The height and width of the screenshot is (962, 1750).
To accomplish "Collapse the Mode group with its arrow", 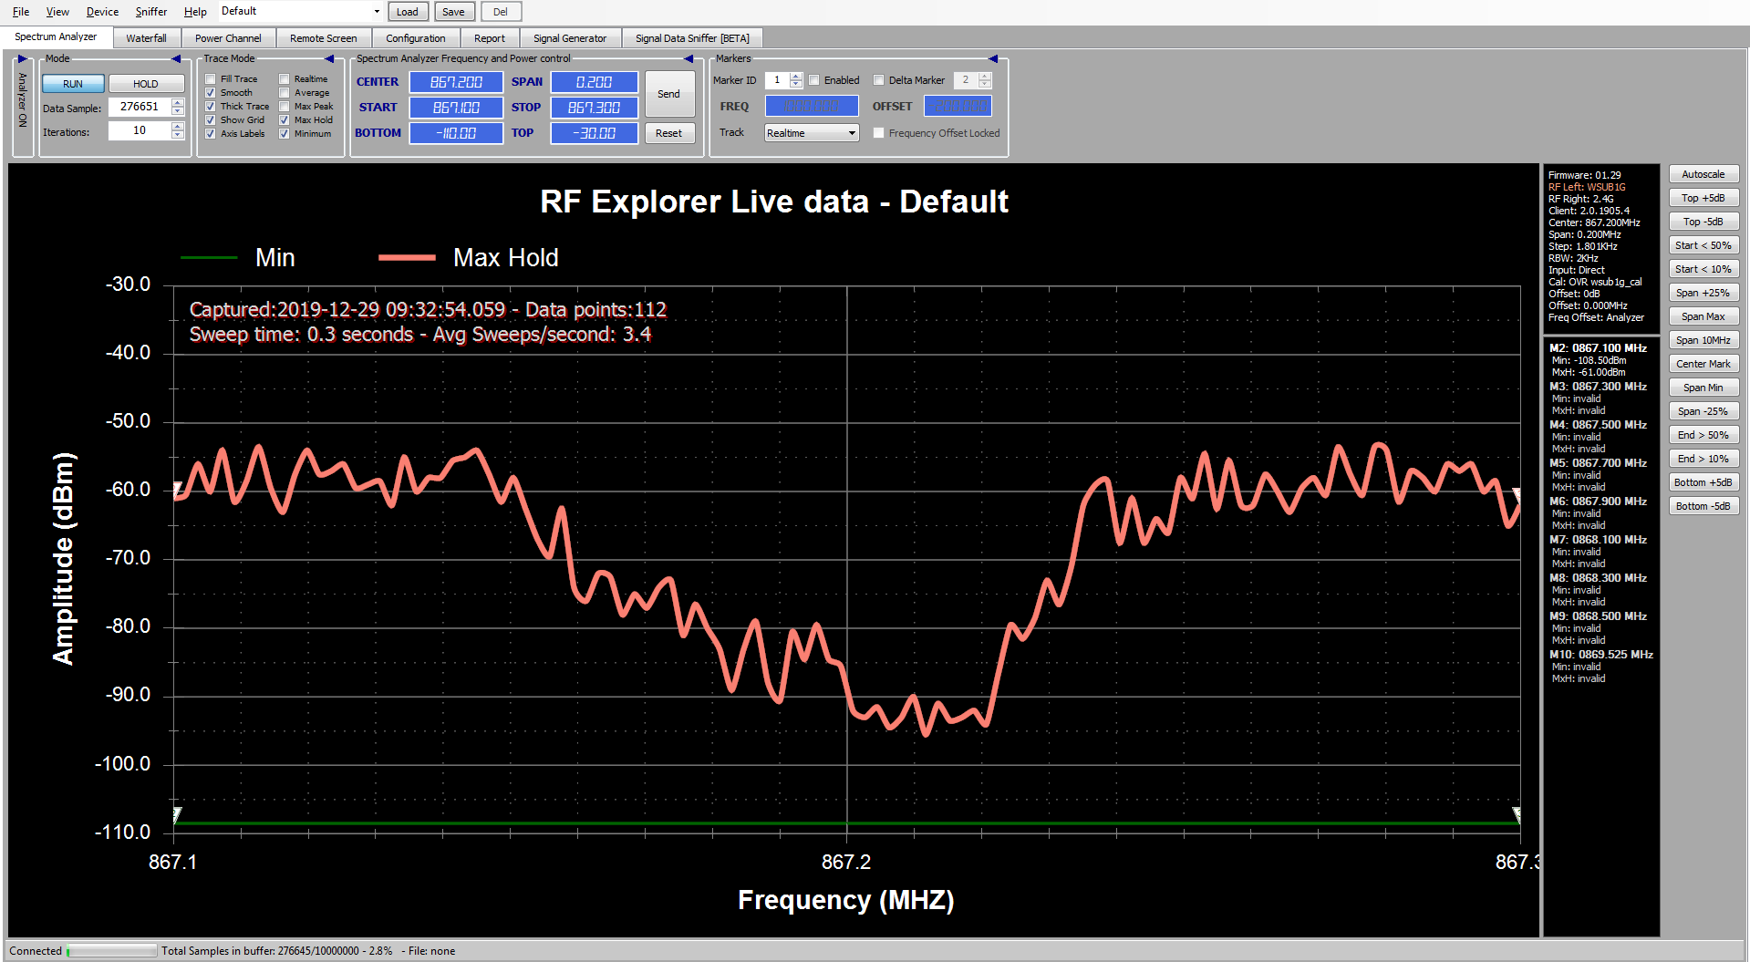I will (x=176, y=59).
